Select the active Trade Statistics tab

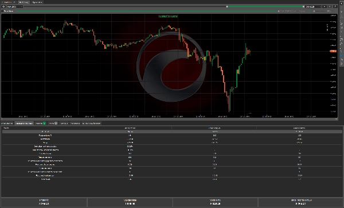point(24,124)
